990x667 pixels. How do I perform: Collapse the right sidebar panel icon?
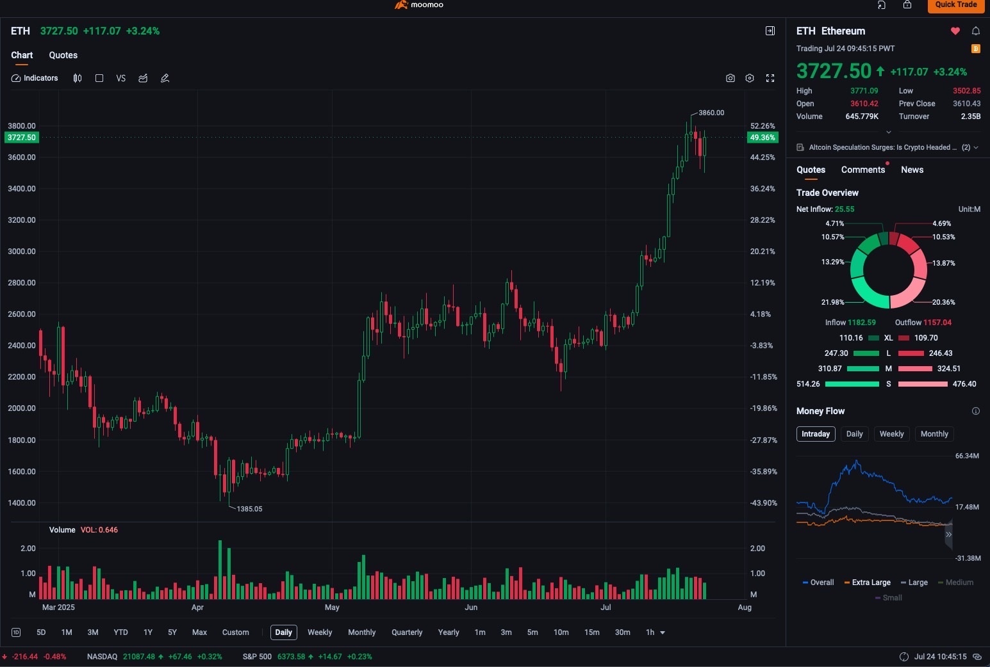coord(770,31)
